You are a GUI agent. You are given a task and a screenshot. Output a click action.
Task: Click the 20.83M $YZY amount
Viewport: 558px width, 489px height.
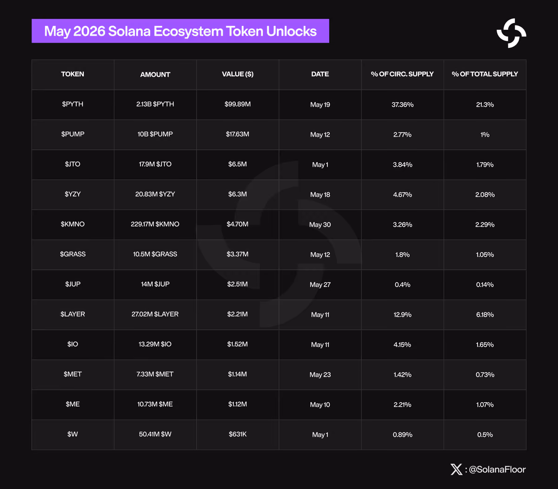[x=155, y=194]
